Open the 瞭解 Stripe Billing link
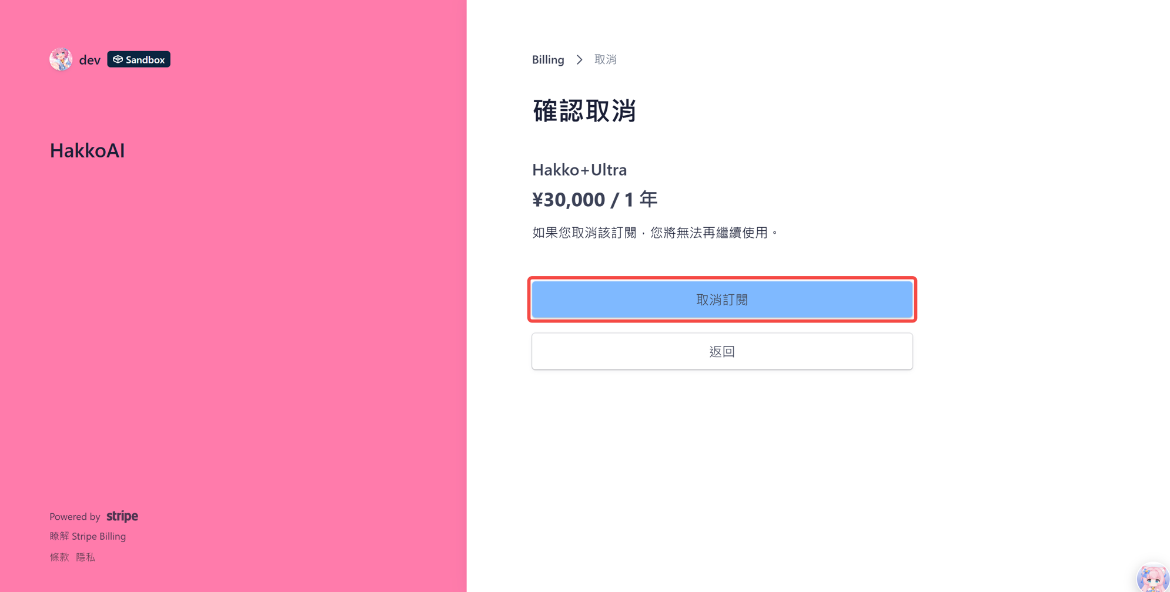The height and width of the screenshot is (592, 1170). (88, 536)
